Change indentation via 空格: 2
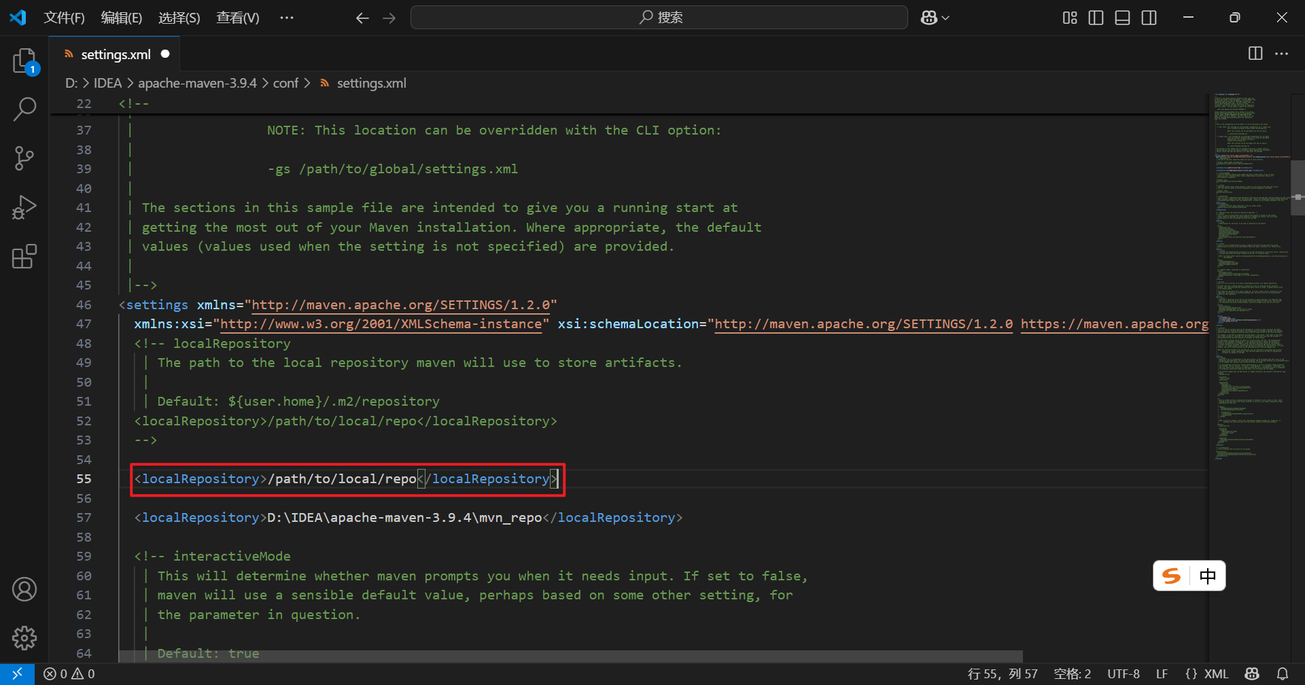The image size is (1305, 685). click(x=1073, y=674)
